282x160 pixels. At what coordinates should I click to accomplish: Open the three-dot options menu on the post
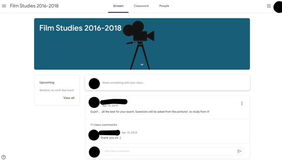click(242, 104)
